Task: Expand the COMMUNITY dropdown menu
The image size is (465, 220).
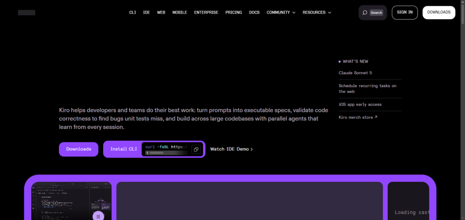Action: pos(281,12)
